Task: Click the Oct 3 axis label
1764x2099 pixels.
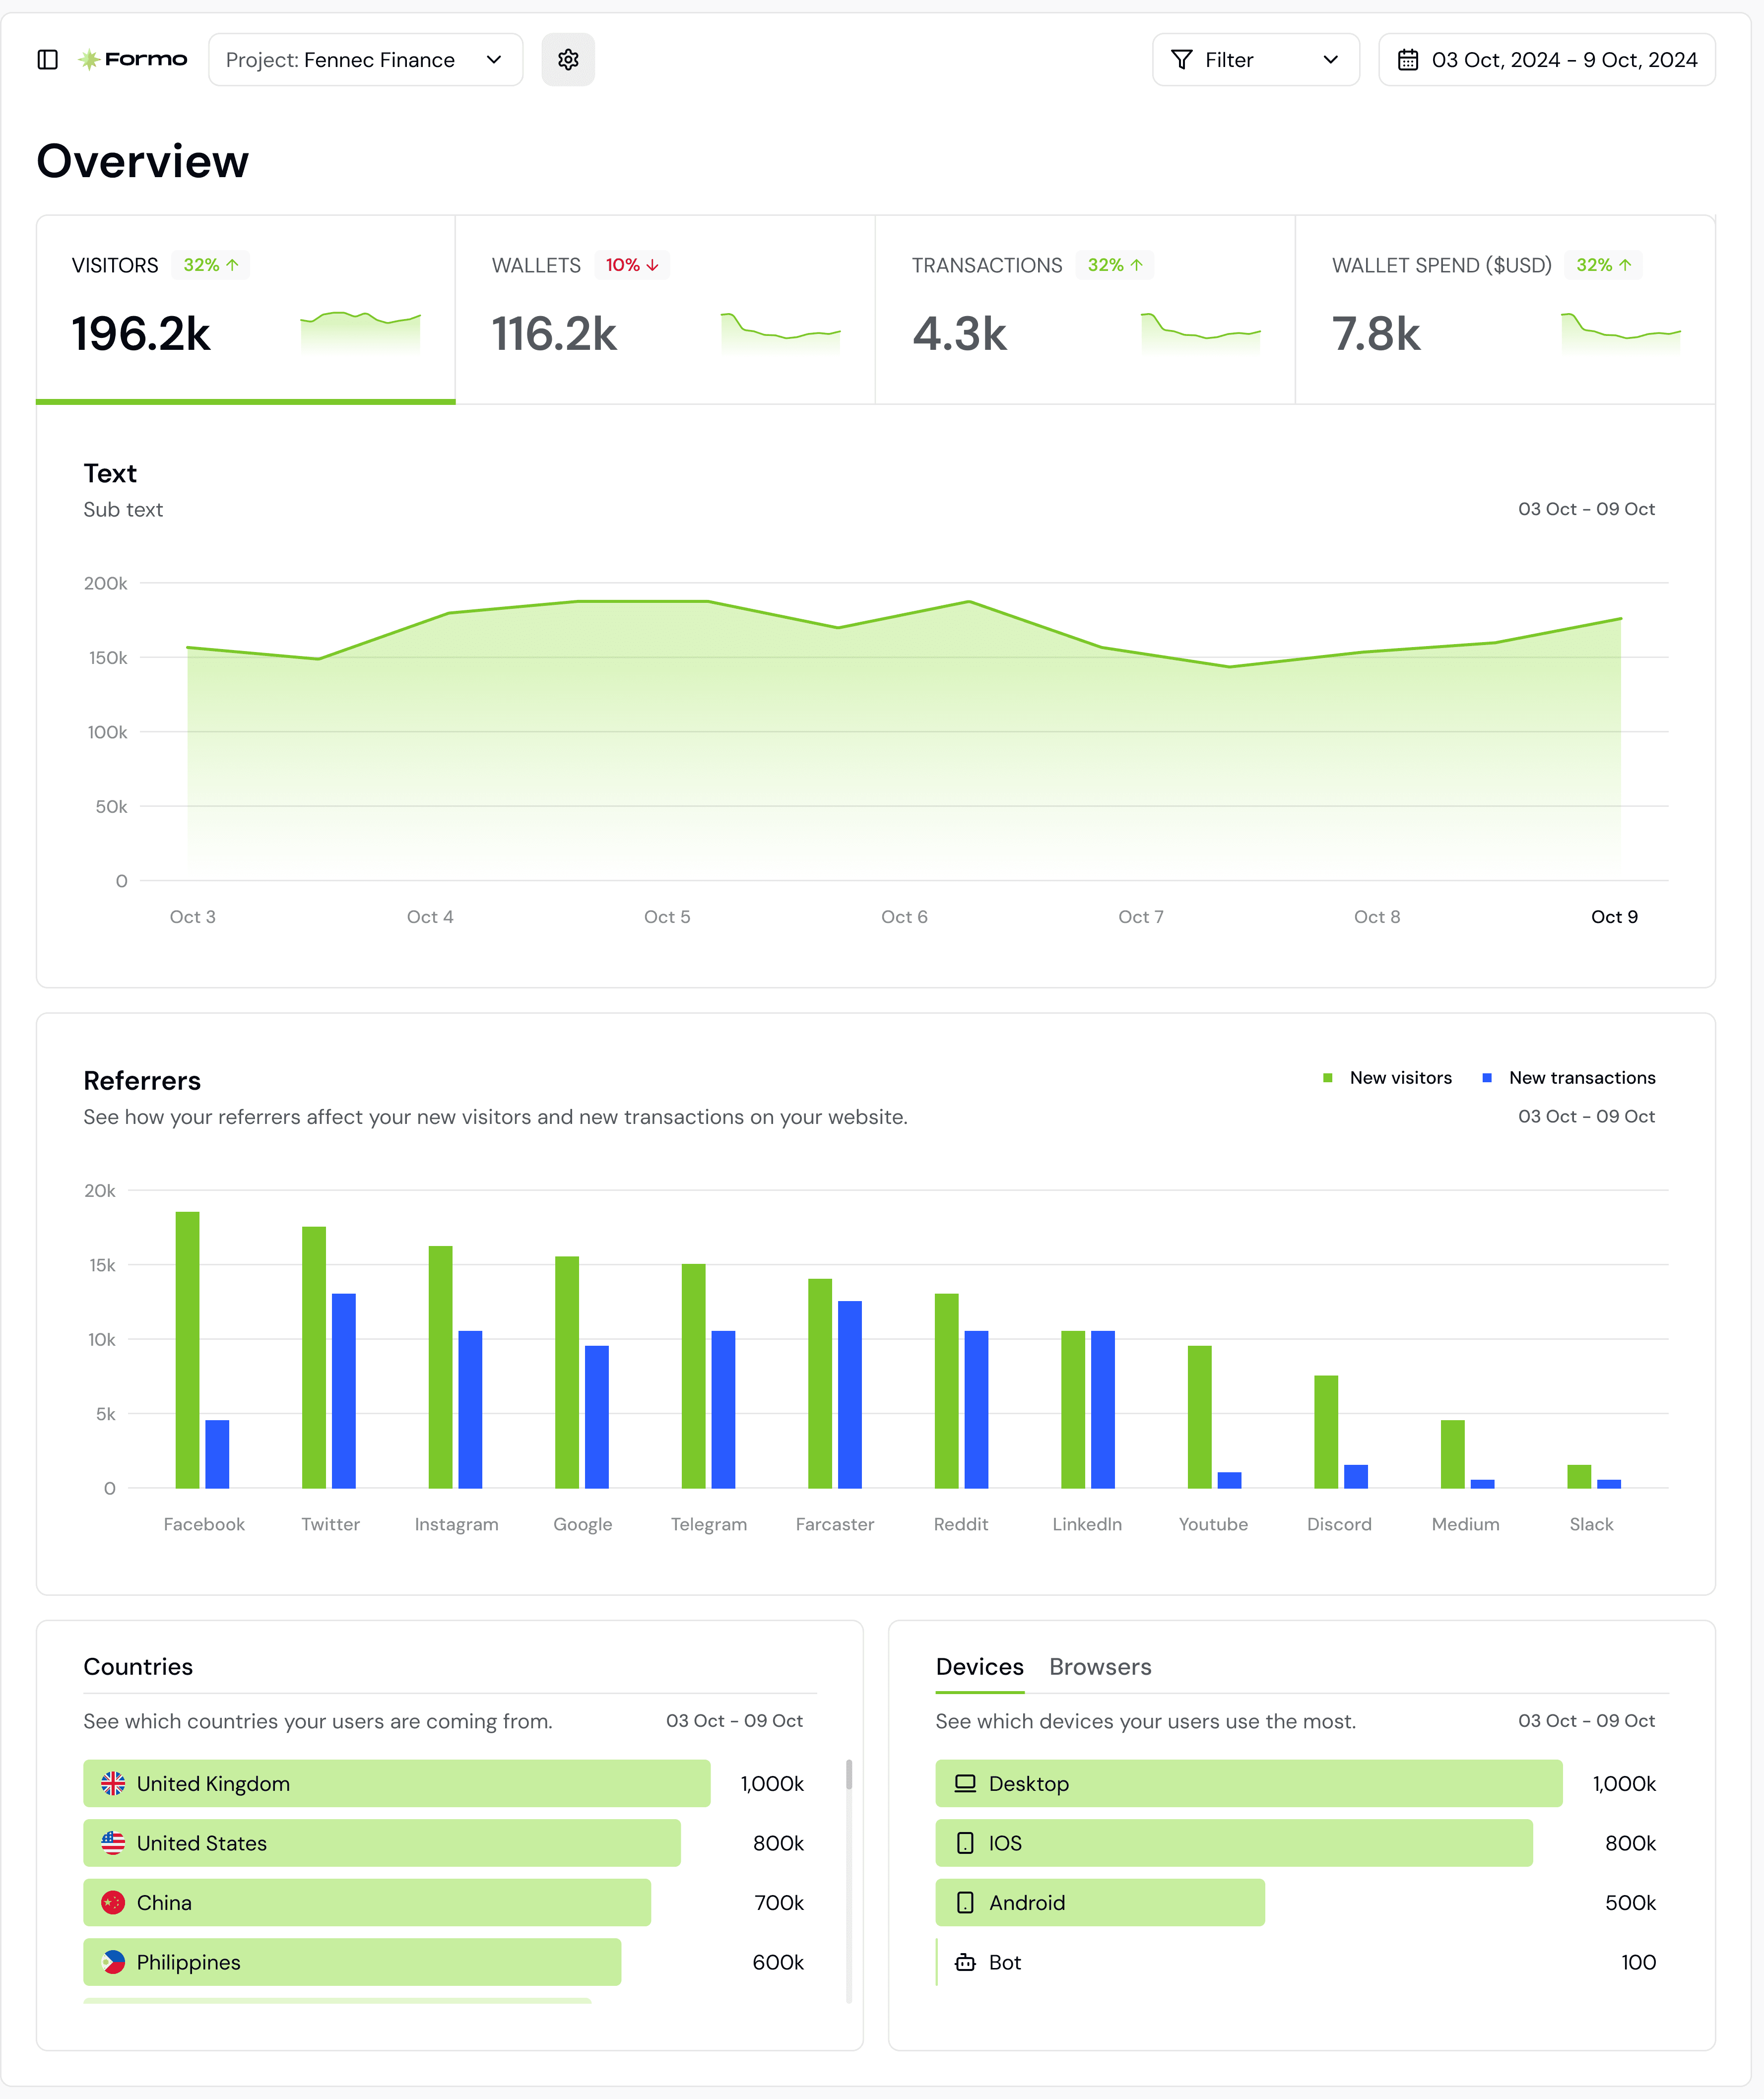Action: [x=192, y=917]
